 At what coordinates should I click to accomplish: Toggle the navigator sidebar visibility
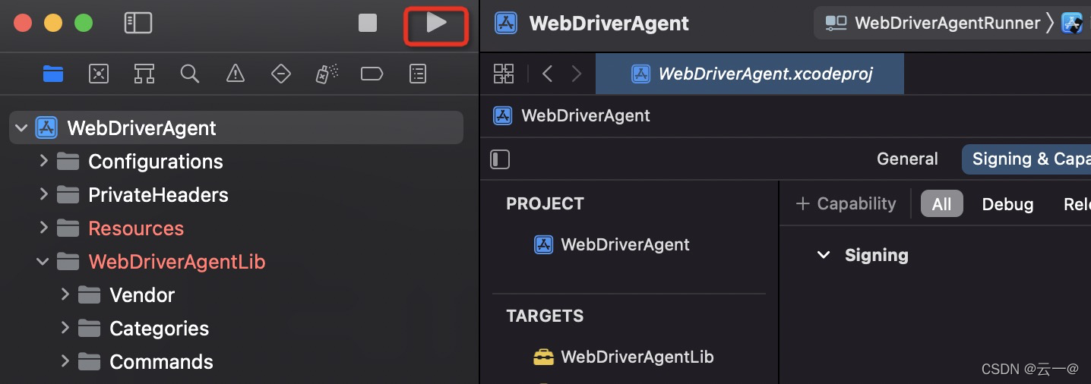(x=138, y=24)
